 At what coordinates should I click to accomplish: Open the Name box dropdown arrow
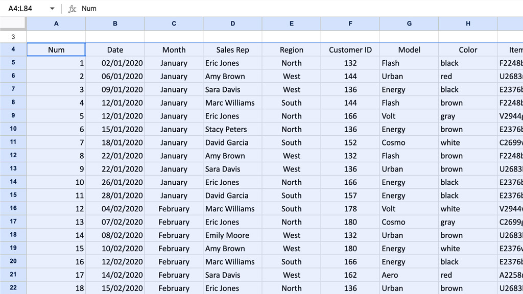click(x=52, y=9)
